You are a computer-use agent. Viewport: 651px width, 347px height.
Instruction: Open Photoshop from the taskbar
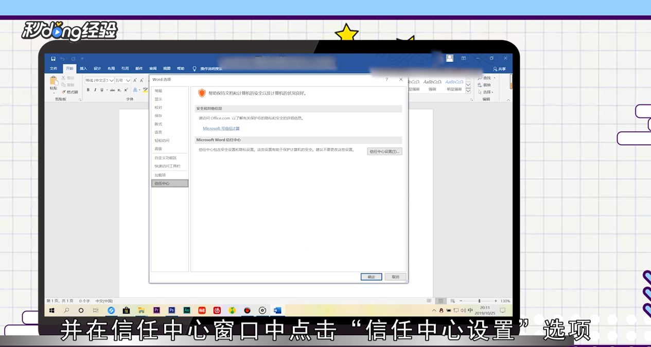click(171, 311)
